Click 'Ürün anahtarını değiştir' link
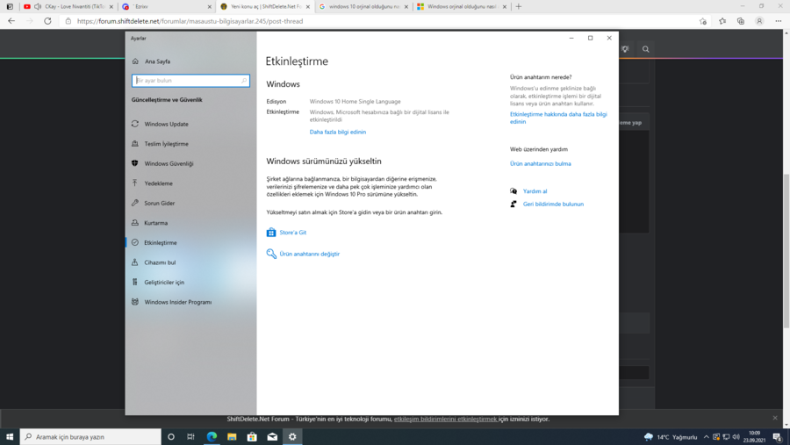 (x=309, y=254)
